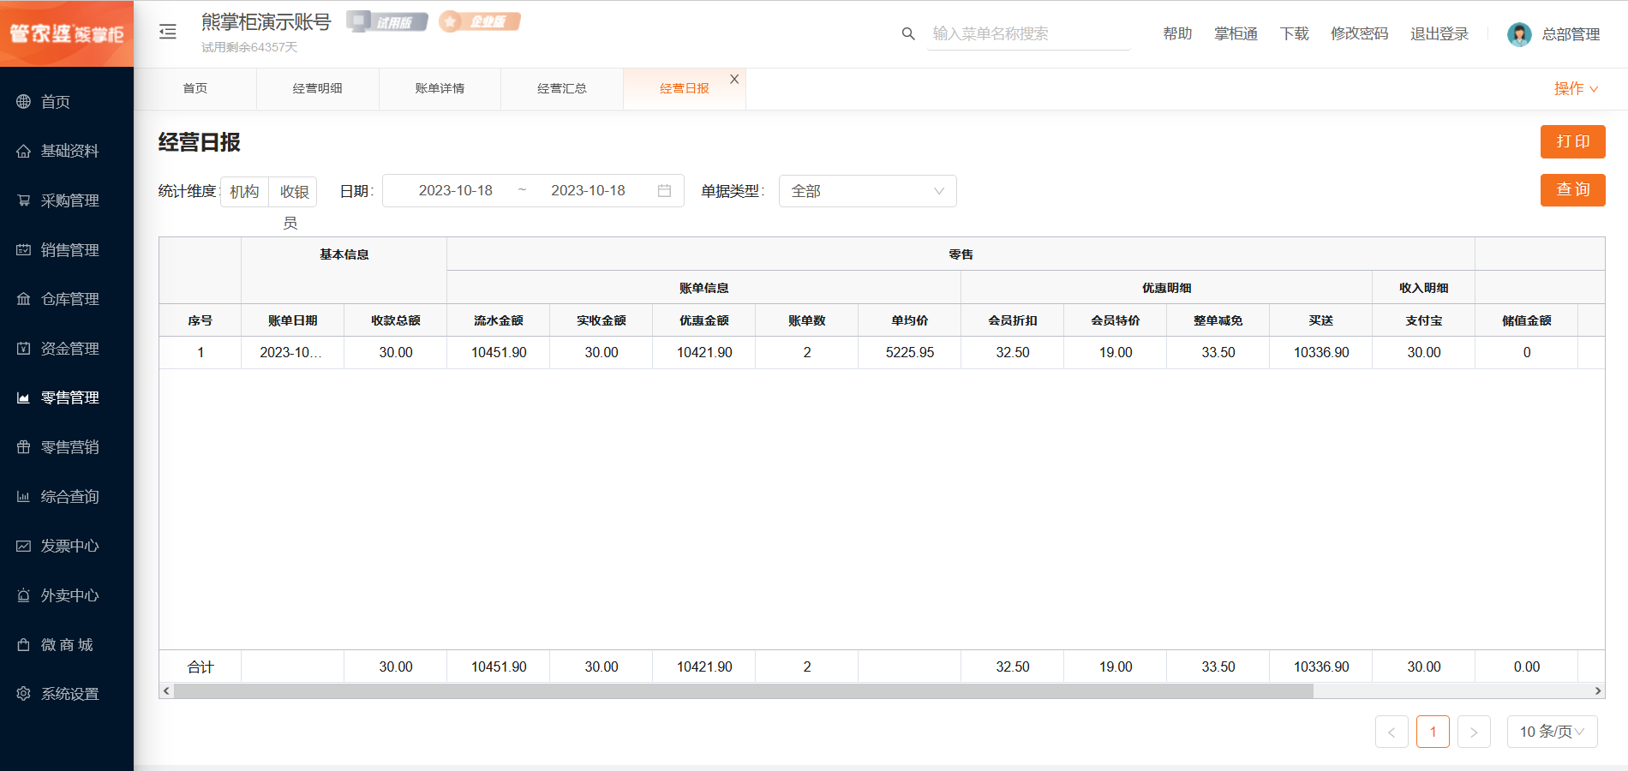Viewport: 1628px width, 771px height.
Task: Click the 会员折扣 column header
Action: point(1013,320)
